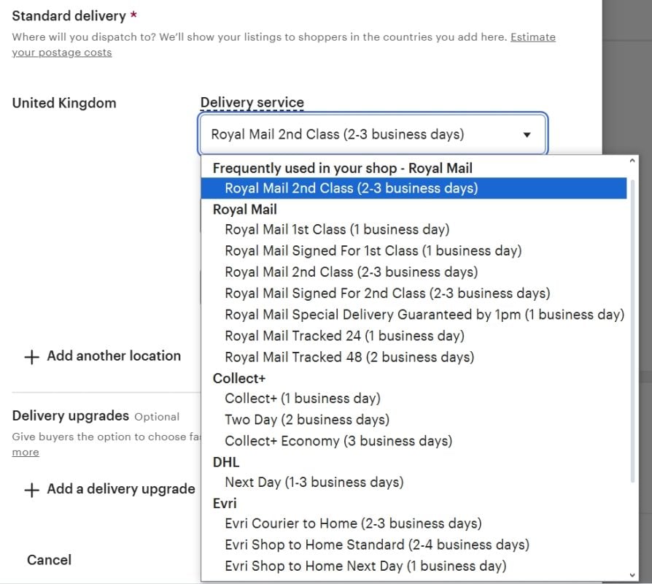Cancel the delivery profile dialog
Image resolution: width=652 pixels, height=584 pixels.
coord(49,560)
